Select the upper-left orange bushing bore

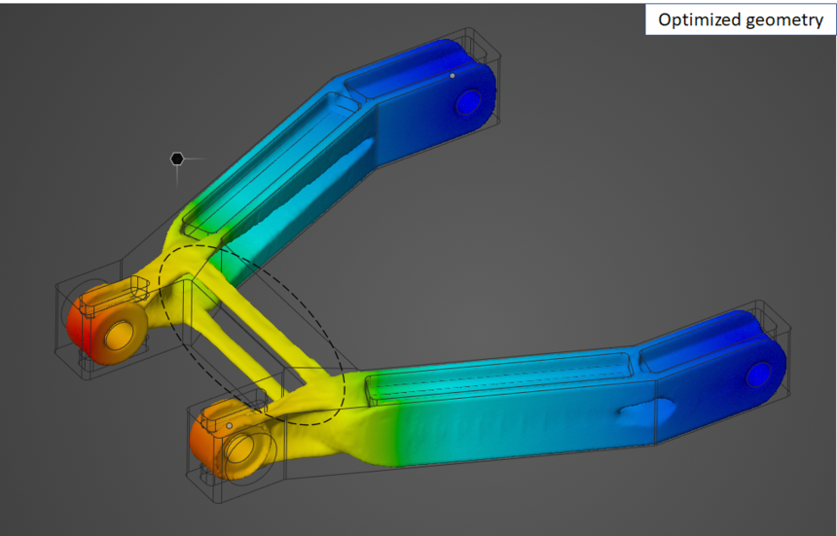[120, 335]
